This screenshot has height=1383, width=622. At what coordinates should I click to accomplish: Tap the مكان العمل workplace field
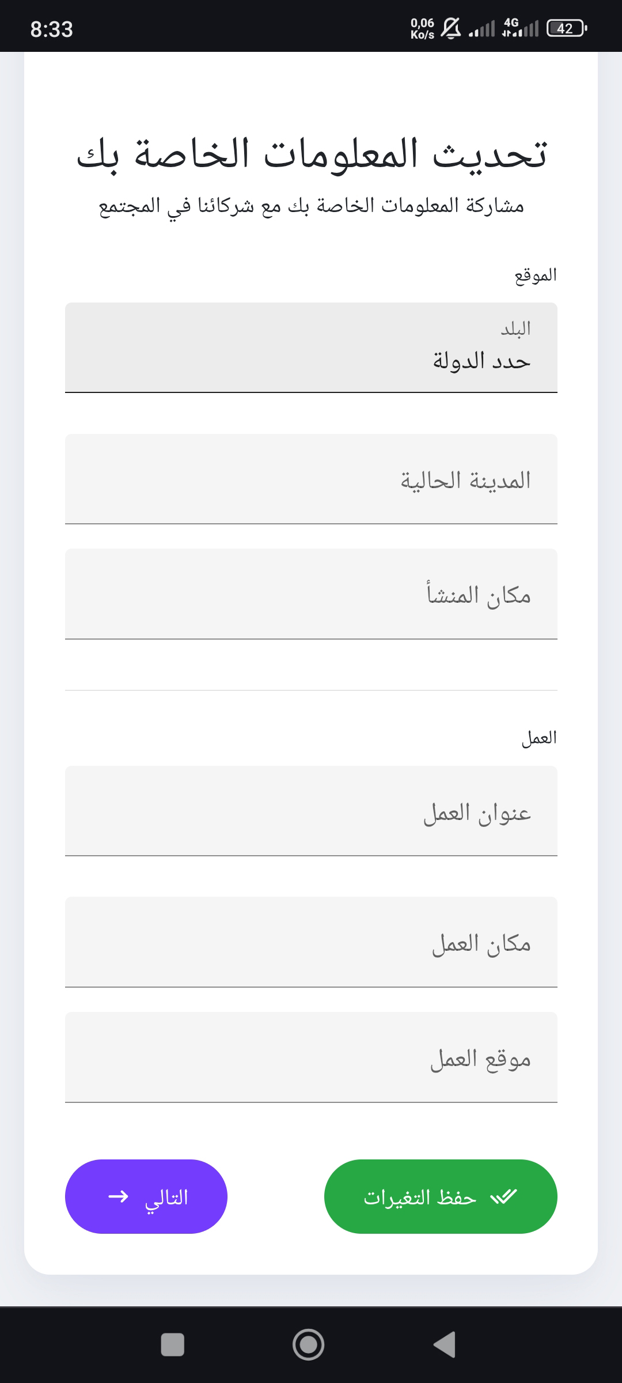[311, 942]
